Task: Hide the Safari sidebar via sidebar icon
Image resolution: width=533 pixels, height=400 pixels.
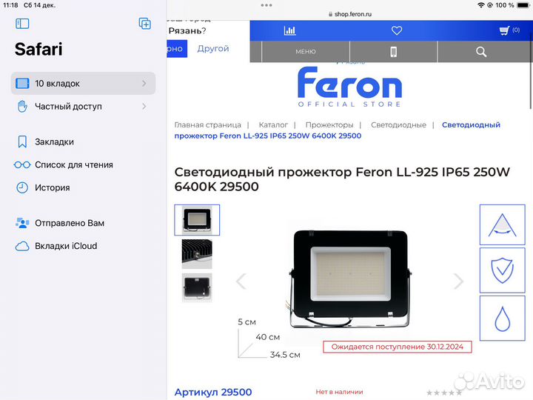Action: point(22,24)
